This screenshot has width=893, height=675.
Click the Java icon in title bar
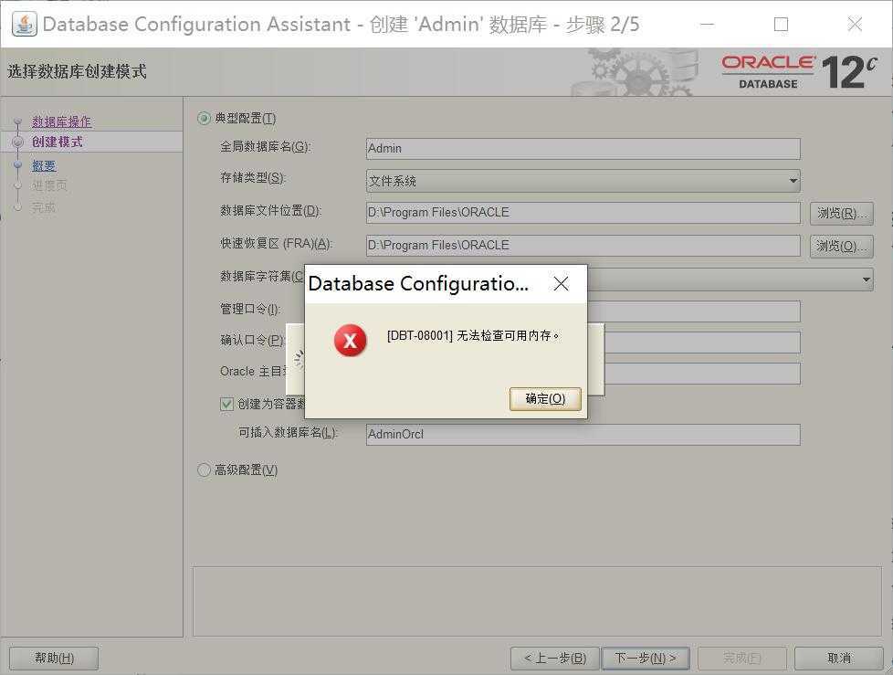[x=25, y=24]
